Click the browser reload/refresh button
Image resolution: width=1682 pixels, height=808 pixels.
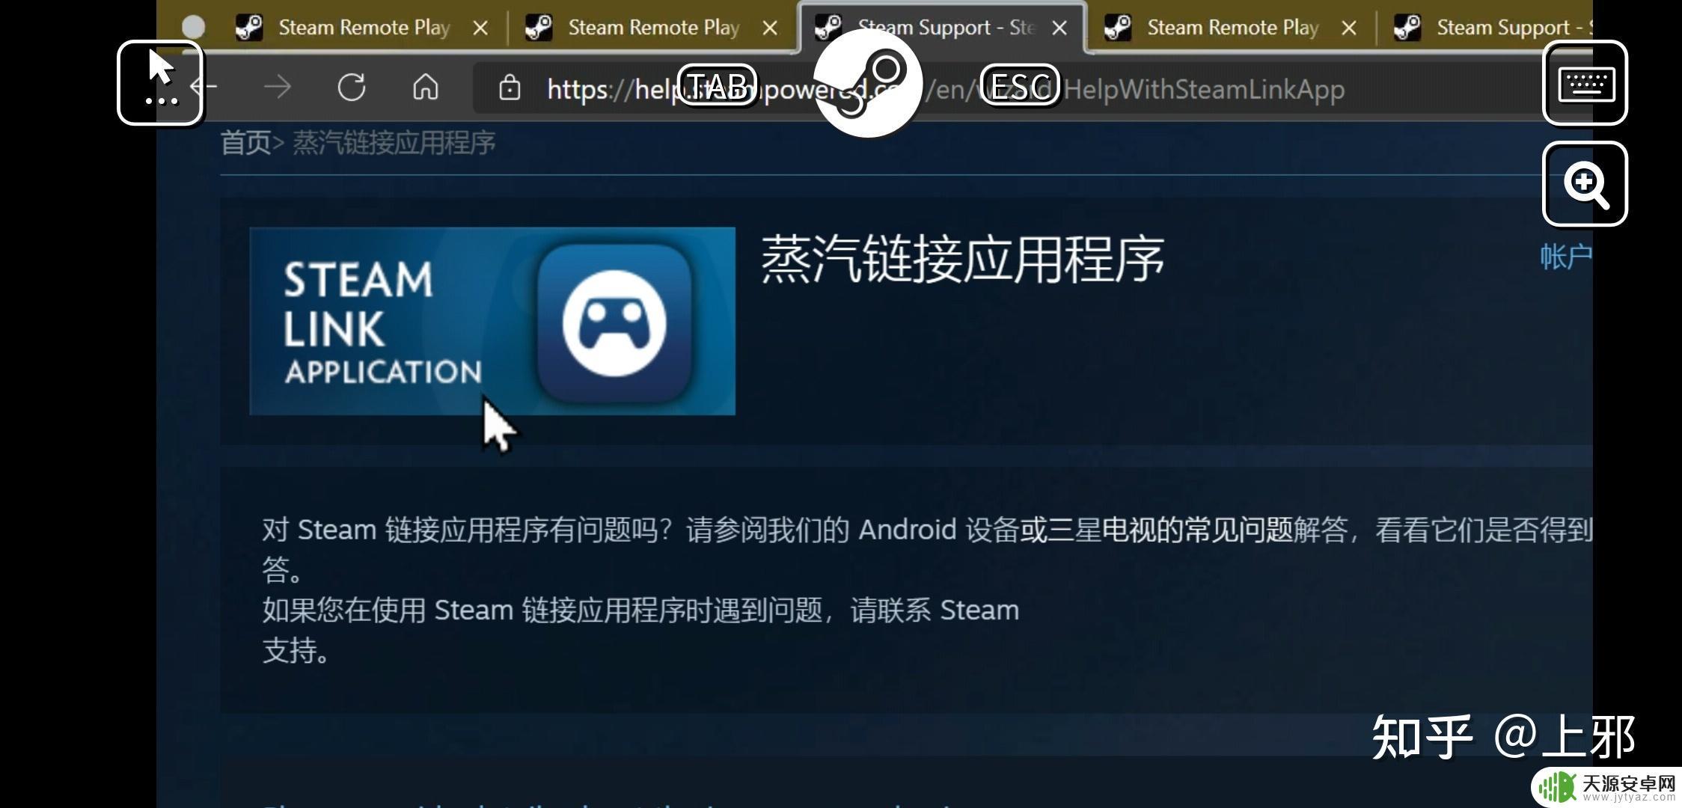pyautogui.click(x=352, y=86)
